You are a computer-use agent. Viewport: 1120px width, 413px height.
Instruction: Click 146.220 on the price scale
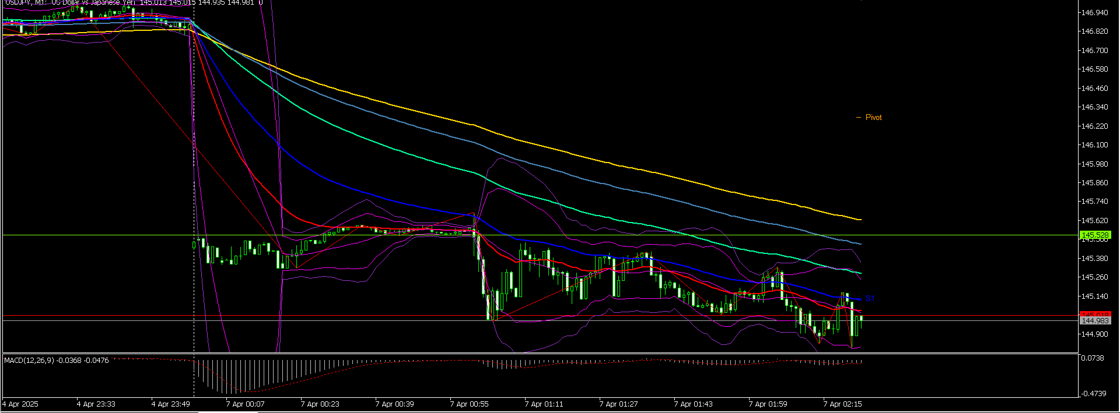click(1094, 126)
